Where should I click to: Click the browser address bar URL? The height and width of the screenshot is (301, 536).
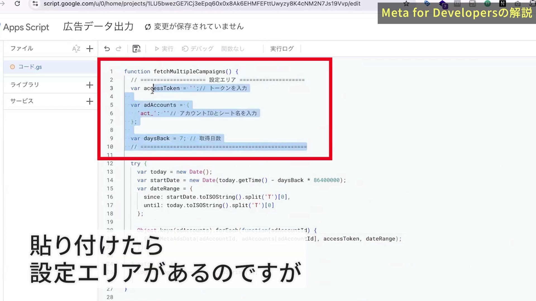[202, 4]
